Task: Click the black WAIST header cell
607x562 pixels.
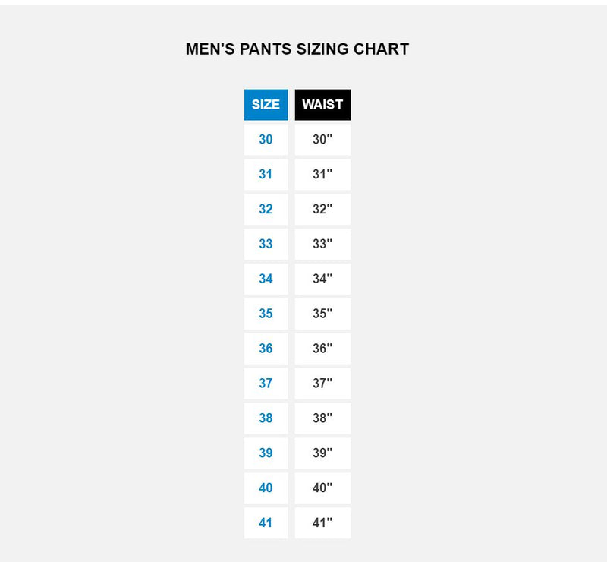Action: [322, 105]
